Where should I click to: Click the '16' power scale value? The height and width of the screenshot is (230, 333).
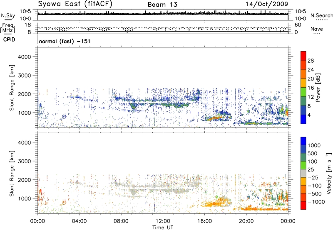[311, 88]
